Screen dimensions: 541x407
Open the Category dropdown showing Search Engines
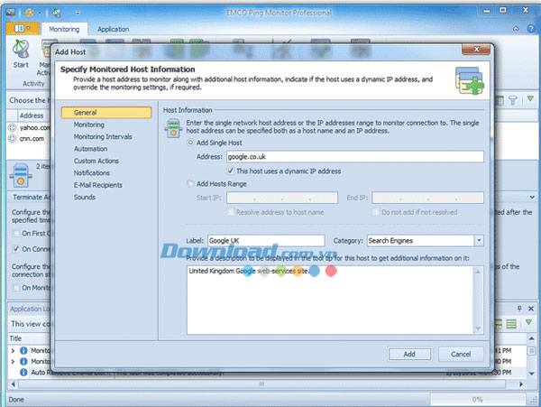479,241
